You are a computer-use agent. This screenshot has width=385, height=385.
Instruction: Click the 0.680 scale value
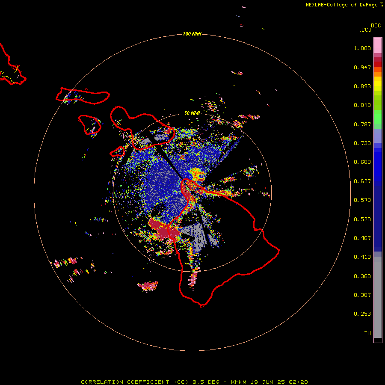[x=362, y=162]
